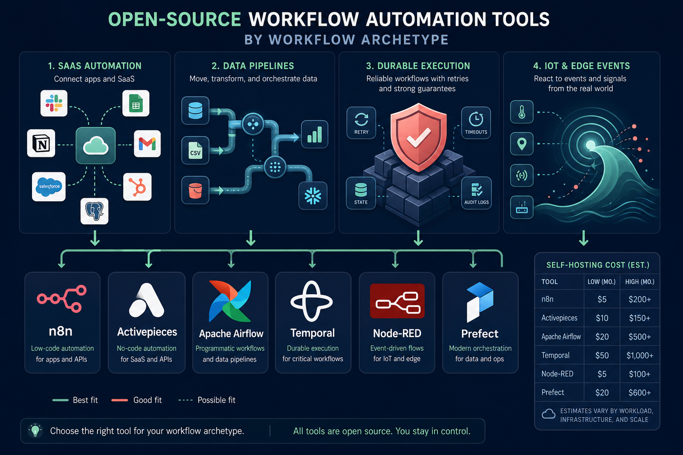The image size is (683, 455).
Task: Click the '$100+' cell for Node-RED
Action: coord(640,374)
